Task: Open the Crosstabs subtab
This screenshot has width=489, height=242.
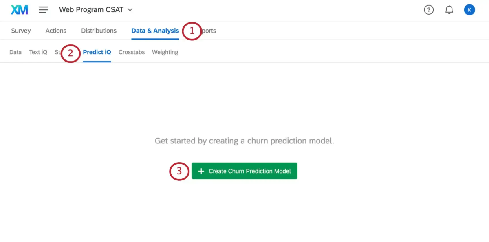Action: click(x=131, y=52)
